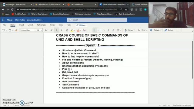The height and width of the screenshot is (109, 194).
Task: Click the paragraph alignment icon
Action: tap(118, 30)
